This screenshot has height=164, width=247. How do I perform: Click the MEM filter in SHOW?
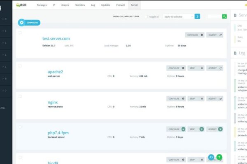click(126, 16)
